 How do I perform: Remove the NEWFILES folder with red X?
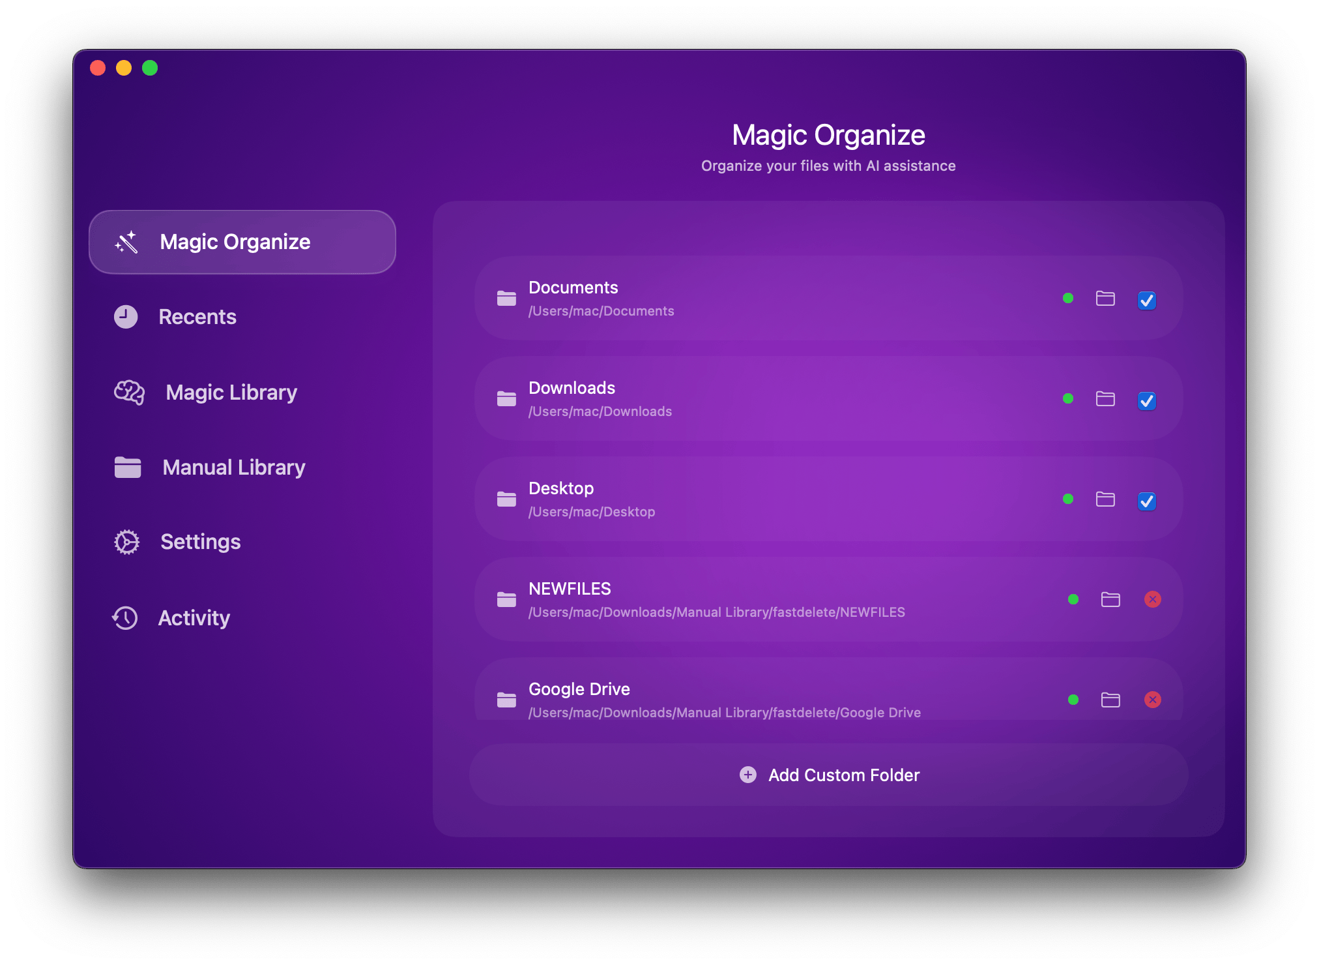click(x=1153, y=599)
